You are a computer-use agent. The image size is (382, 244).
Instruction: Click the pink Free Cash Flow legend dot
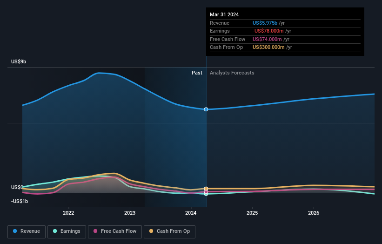(95, 231)
